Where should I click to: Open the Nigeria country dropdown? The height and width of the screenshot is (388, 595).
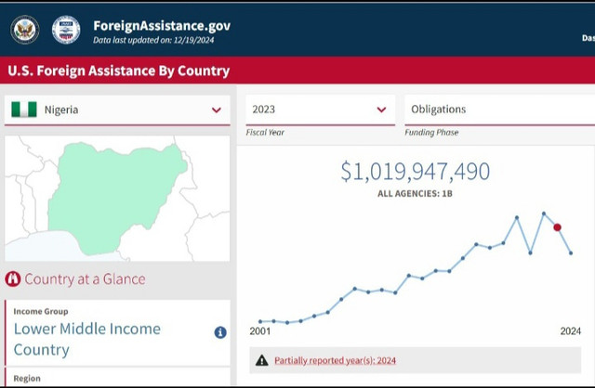[x=117, y=110]
